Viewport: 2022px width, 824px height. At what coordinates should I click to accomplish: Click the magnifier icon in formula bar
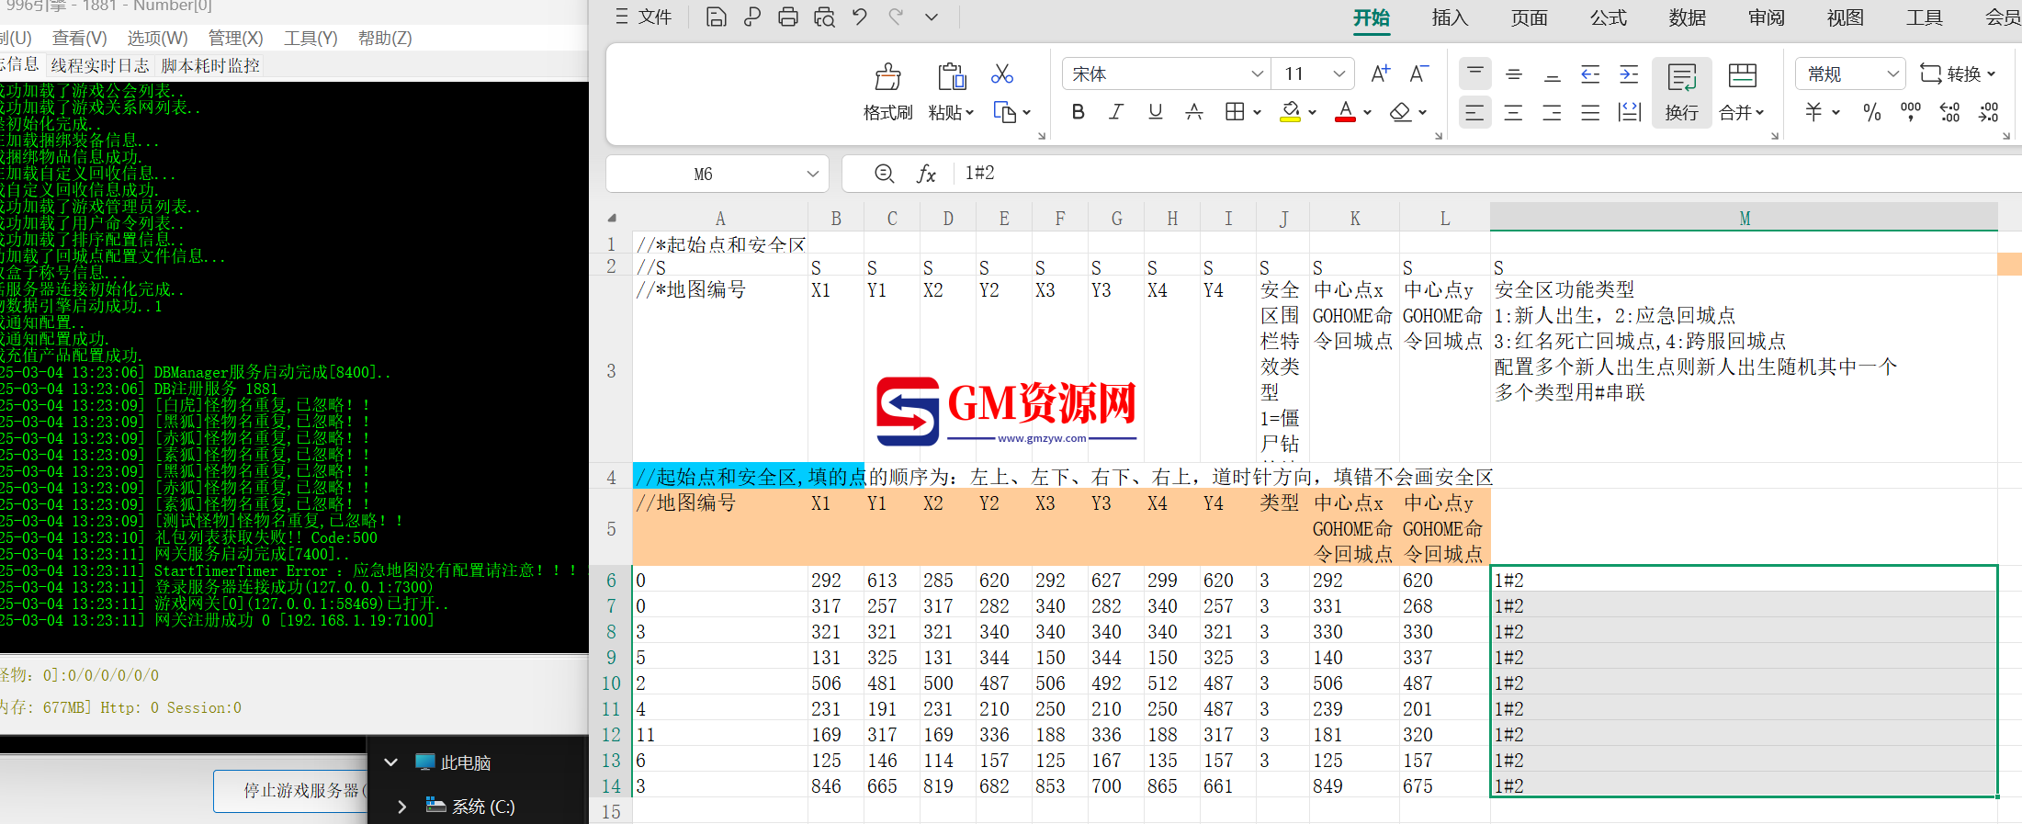click(x=885, y=174)
